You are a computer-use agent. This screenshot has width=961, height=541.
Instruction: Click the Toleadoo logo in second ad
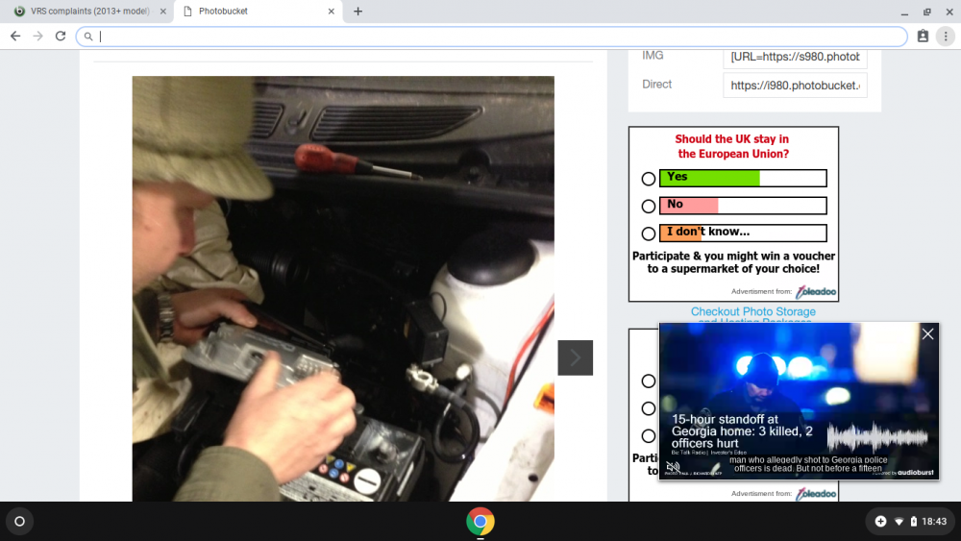pos(816,494)
